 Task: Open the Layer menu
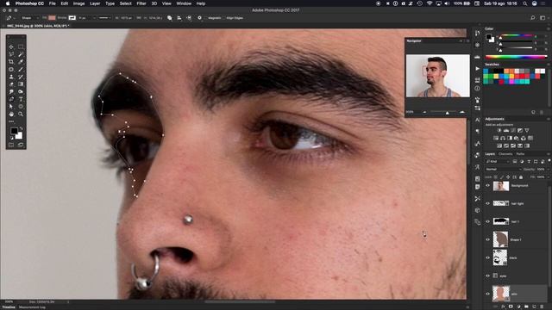coord(95,3)
